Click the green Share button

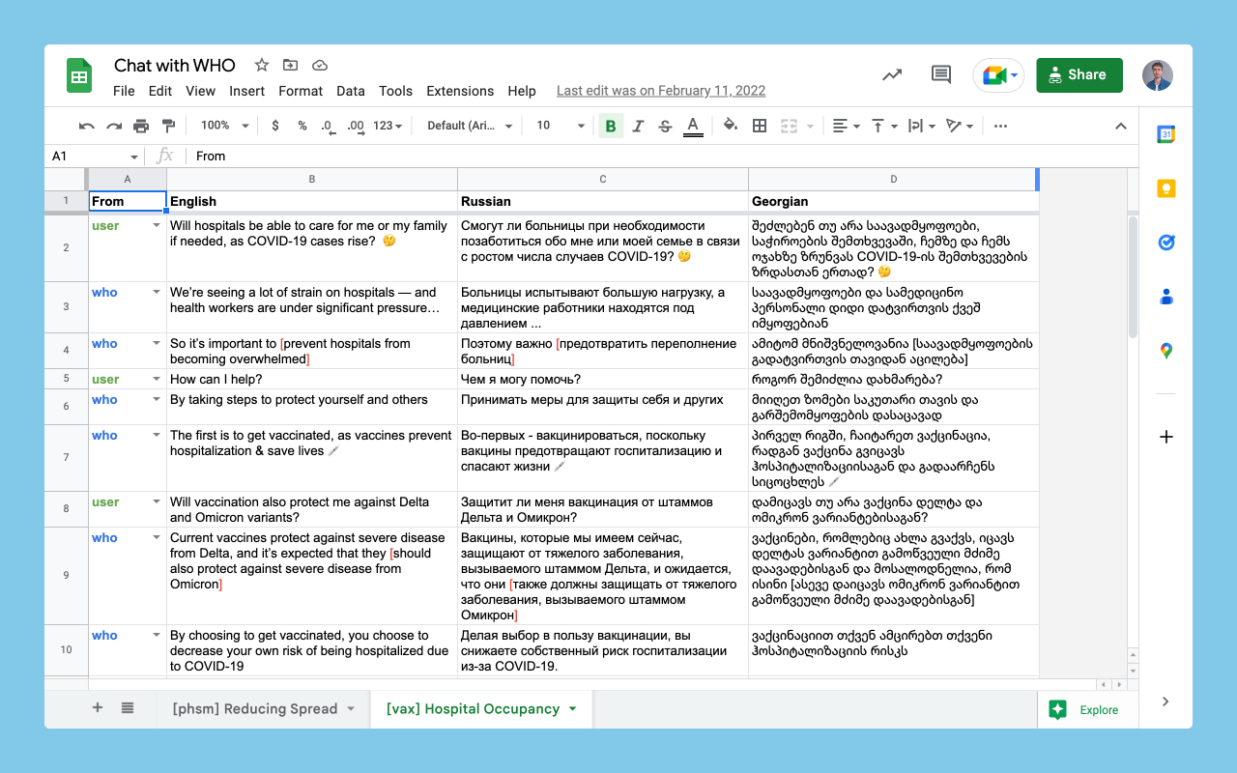point(1079,75)
